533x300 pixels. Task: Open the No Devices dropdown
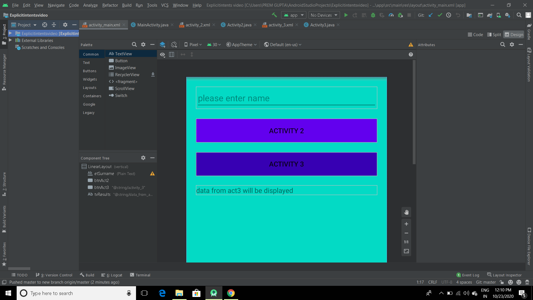pos(323,15)
